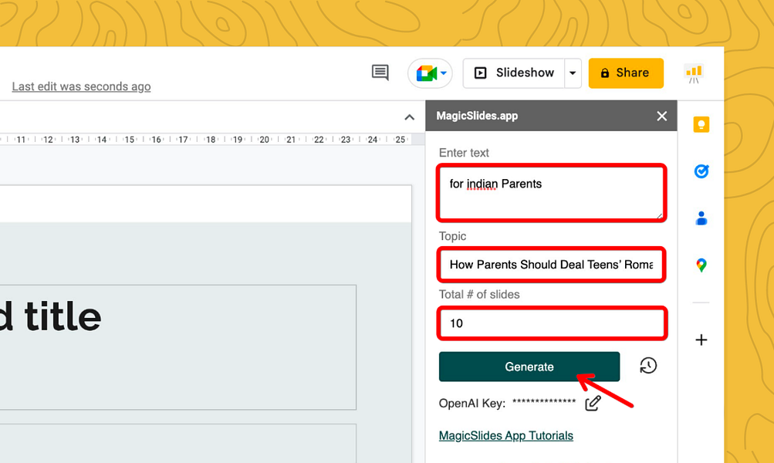Click the 'OpenAI Key:' label
Image resolution: width=774 pixels, height=463 pixels.
tap(472, 404)
